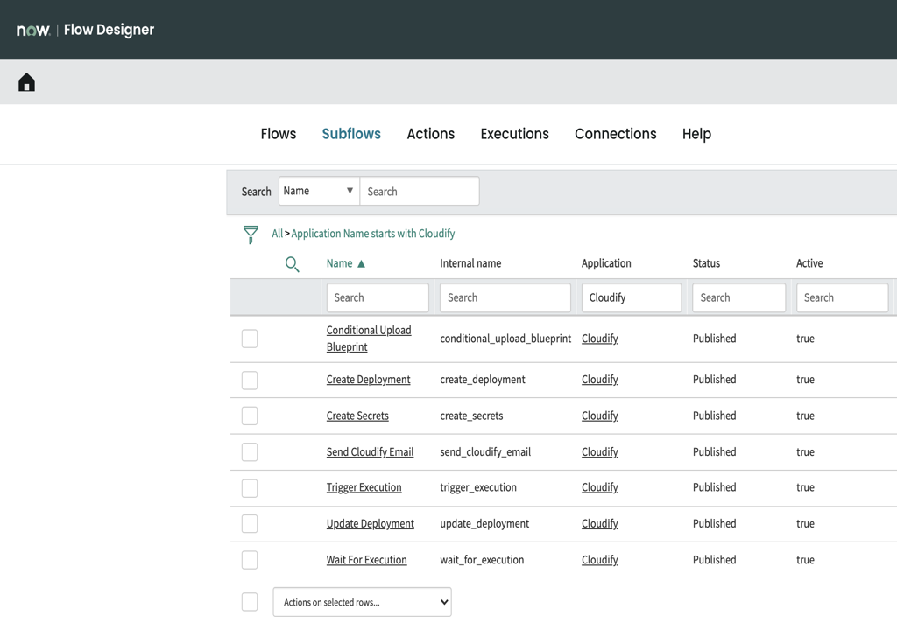Switch to the Connections tab

[616, 134]
